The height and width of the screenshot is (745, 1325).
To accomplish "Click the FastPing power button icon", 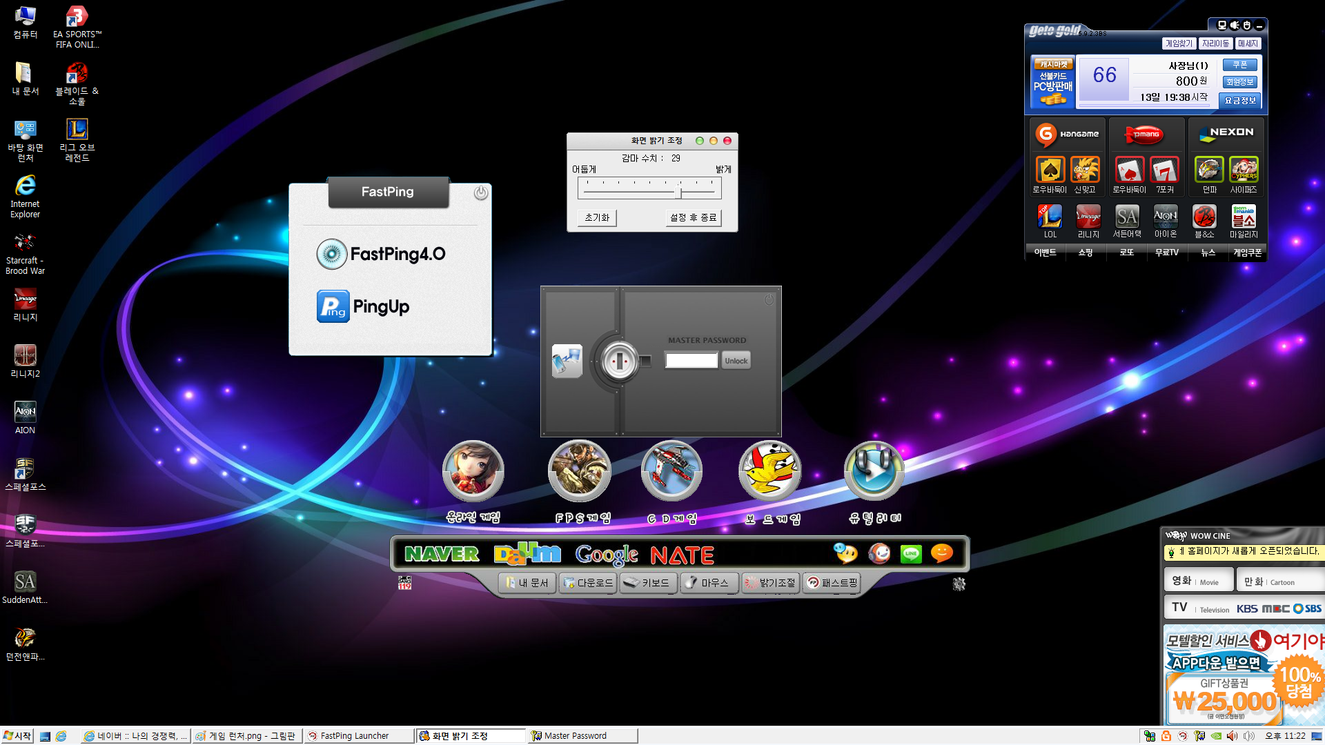I will [481, 193].
